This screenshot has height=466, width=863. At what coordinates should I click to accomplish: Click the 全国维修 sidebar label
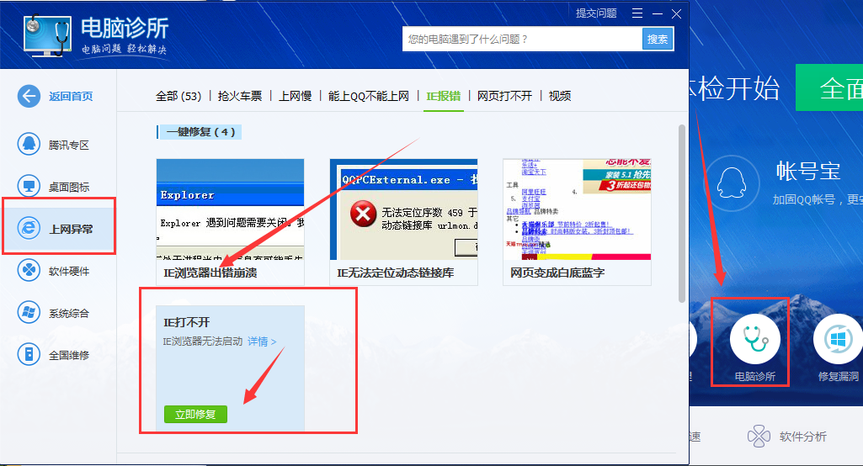pyautogui.click(x=68, y=356)
